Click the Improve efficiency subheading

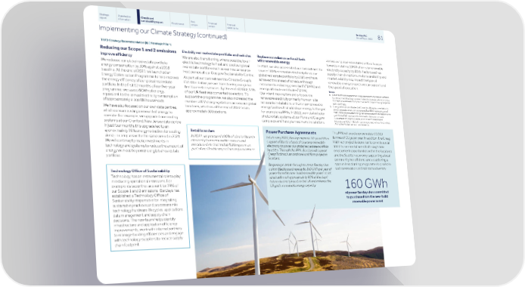point(116,54)
